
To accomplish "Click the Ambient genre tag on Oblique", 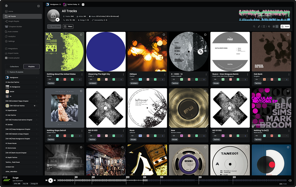I will [x=134, y=83].
